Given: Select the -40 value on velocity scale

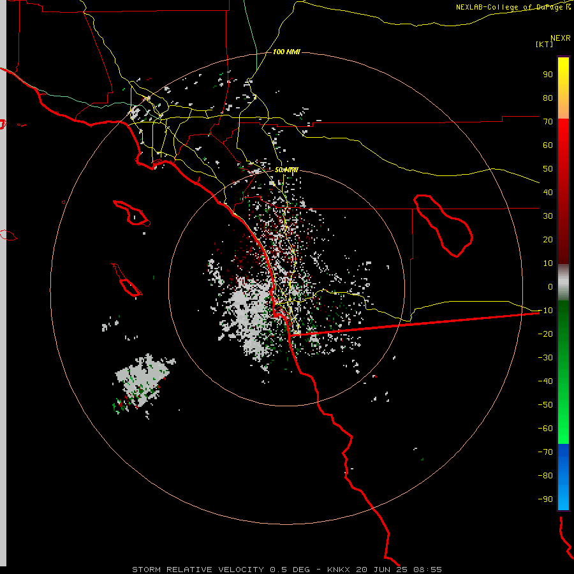Looking at the screenshot, I should [x=545, y=381].
